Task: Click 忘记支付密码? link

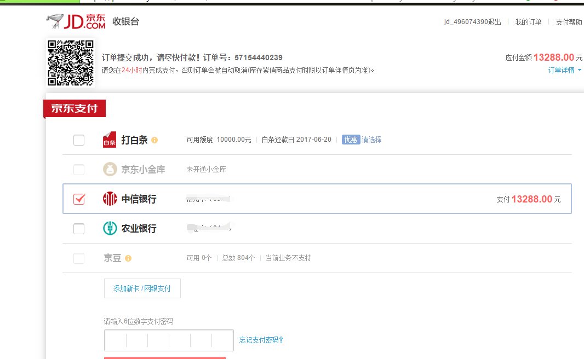Action: point(261,340)
